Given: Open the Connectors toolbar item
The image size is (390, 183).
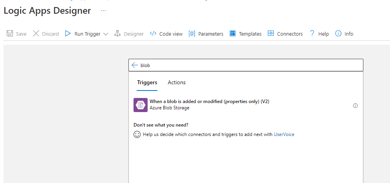Looking at the screenshot, I should point(285,34).
